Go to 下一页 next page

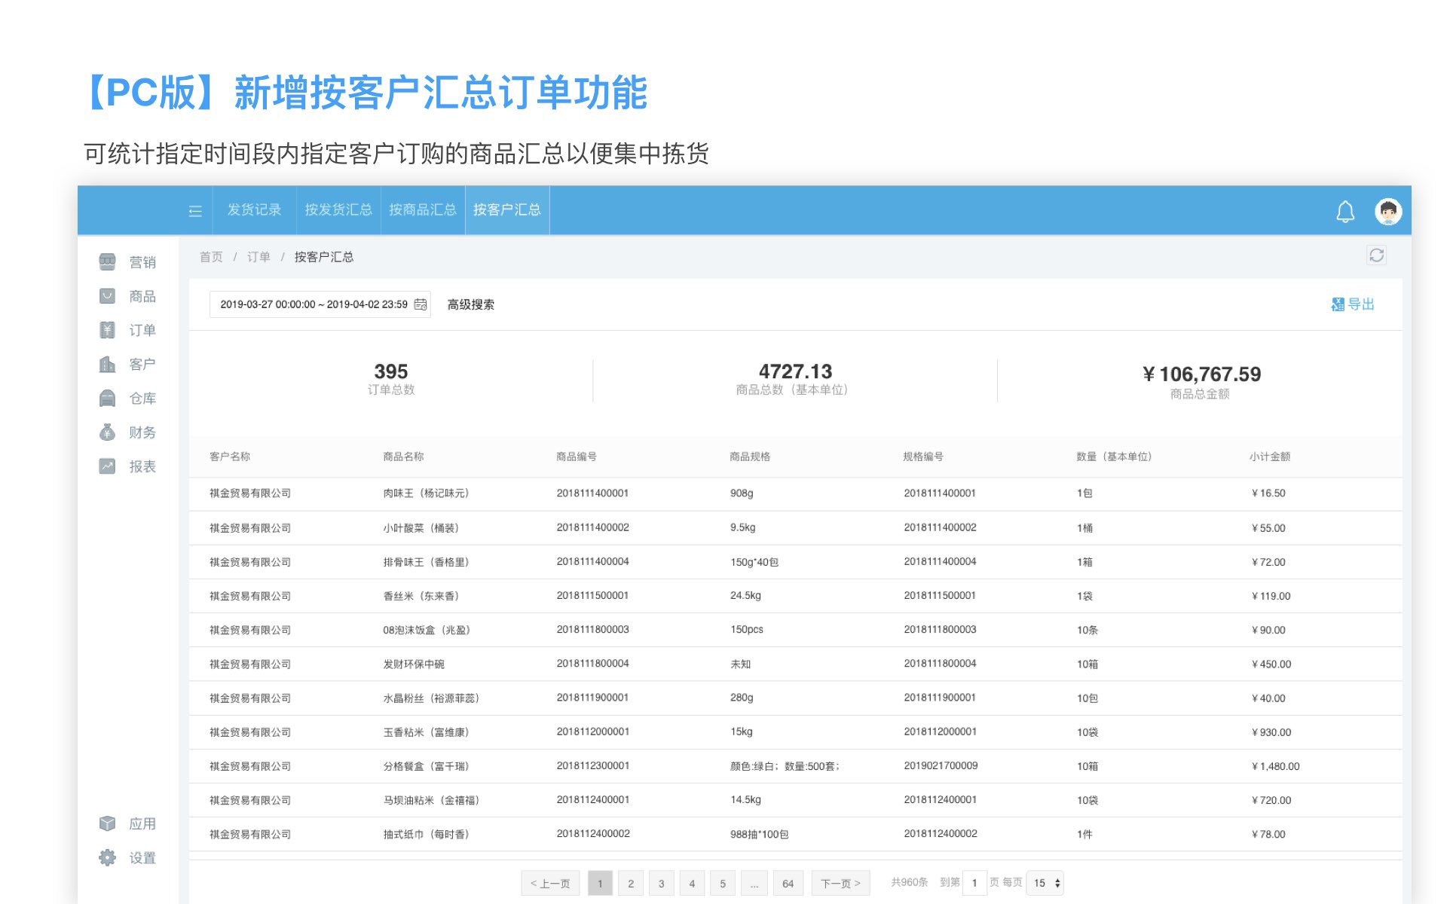[x=840, y=883]
